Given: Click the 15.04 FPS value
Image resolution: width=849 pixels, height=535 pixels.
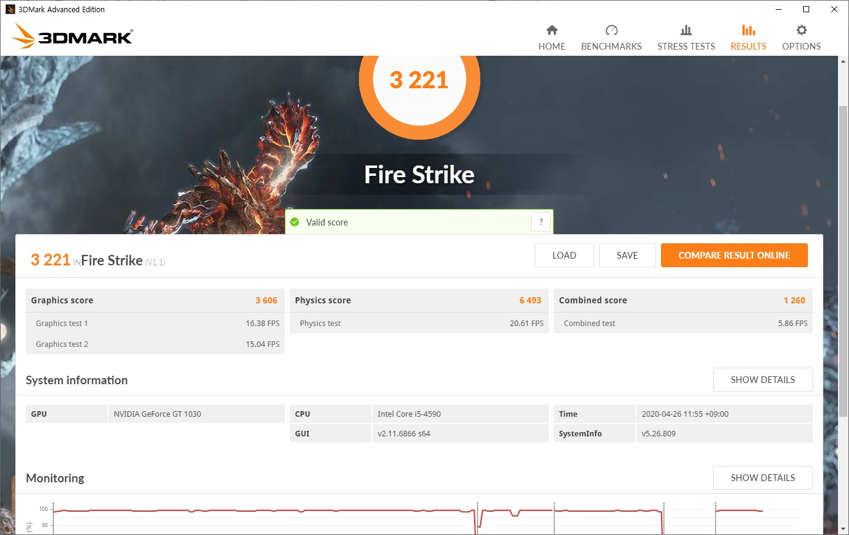Looking at the screenshot, I should coord(263,344).
